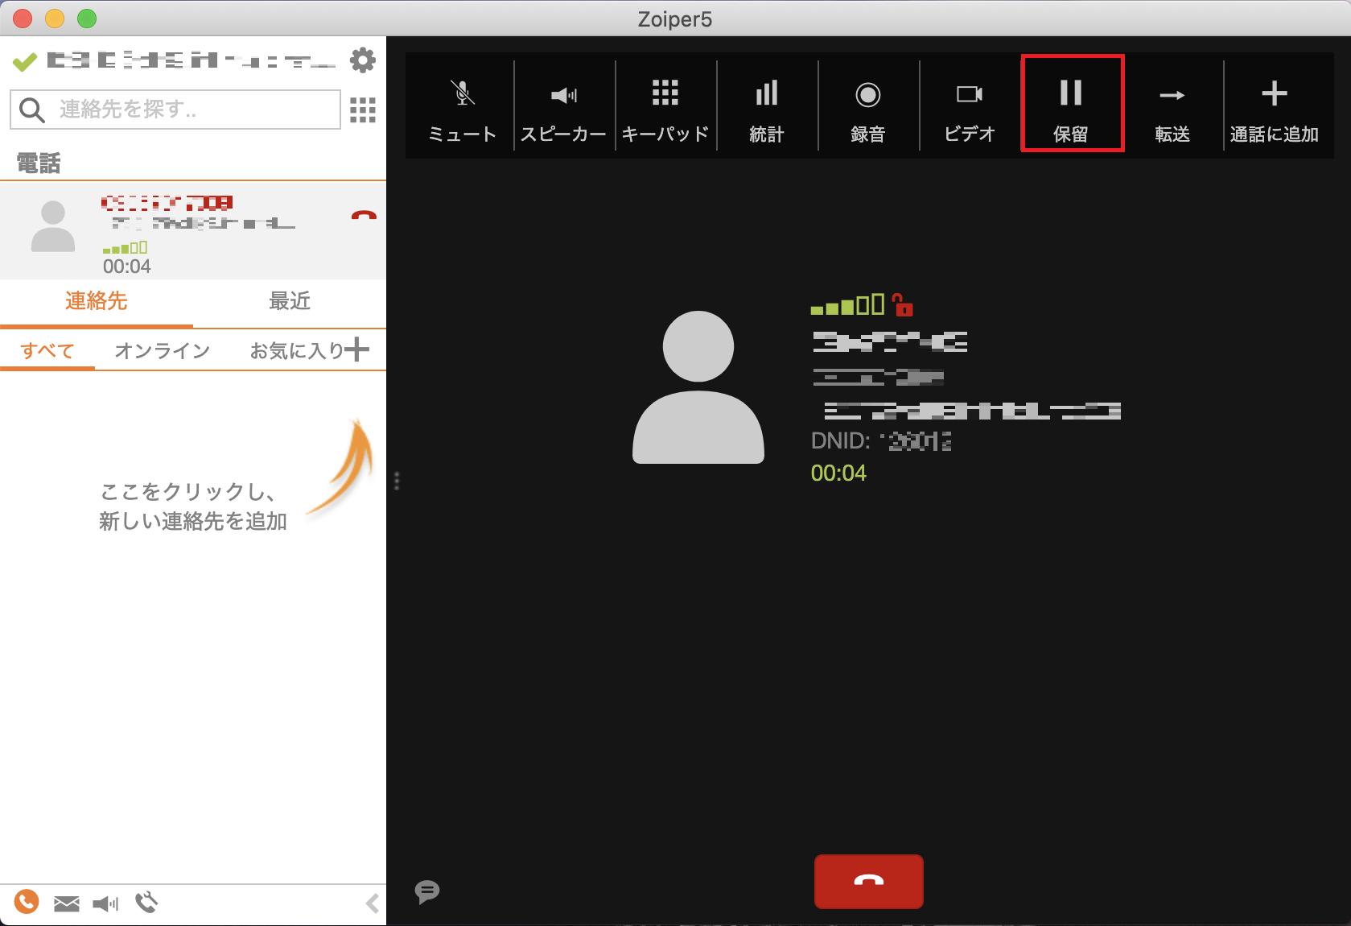Select the オンライン contacts filter
This screenshot has width=1351, height=926.
click(x=163, y=350)
